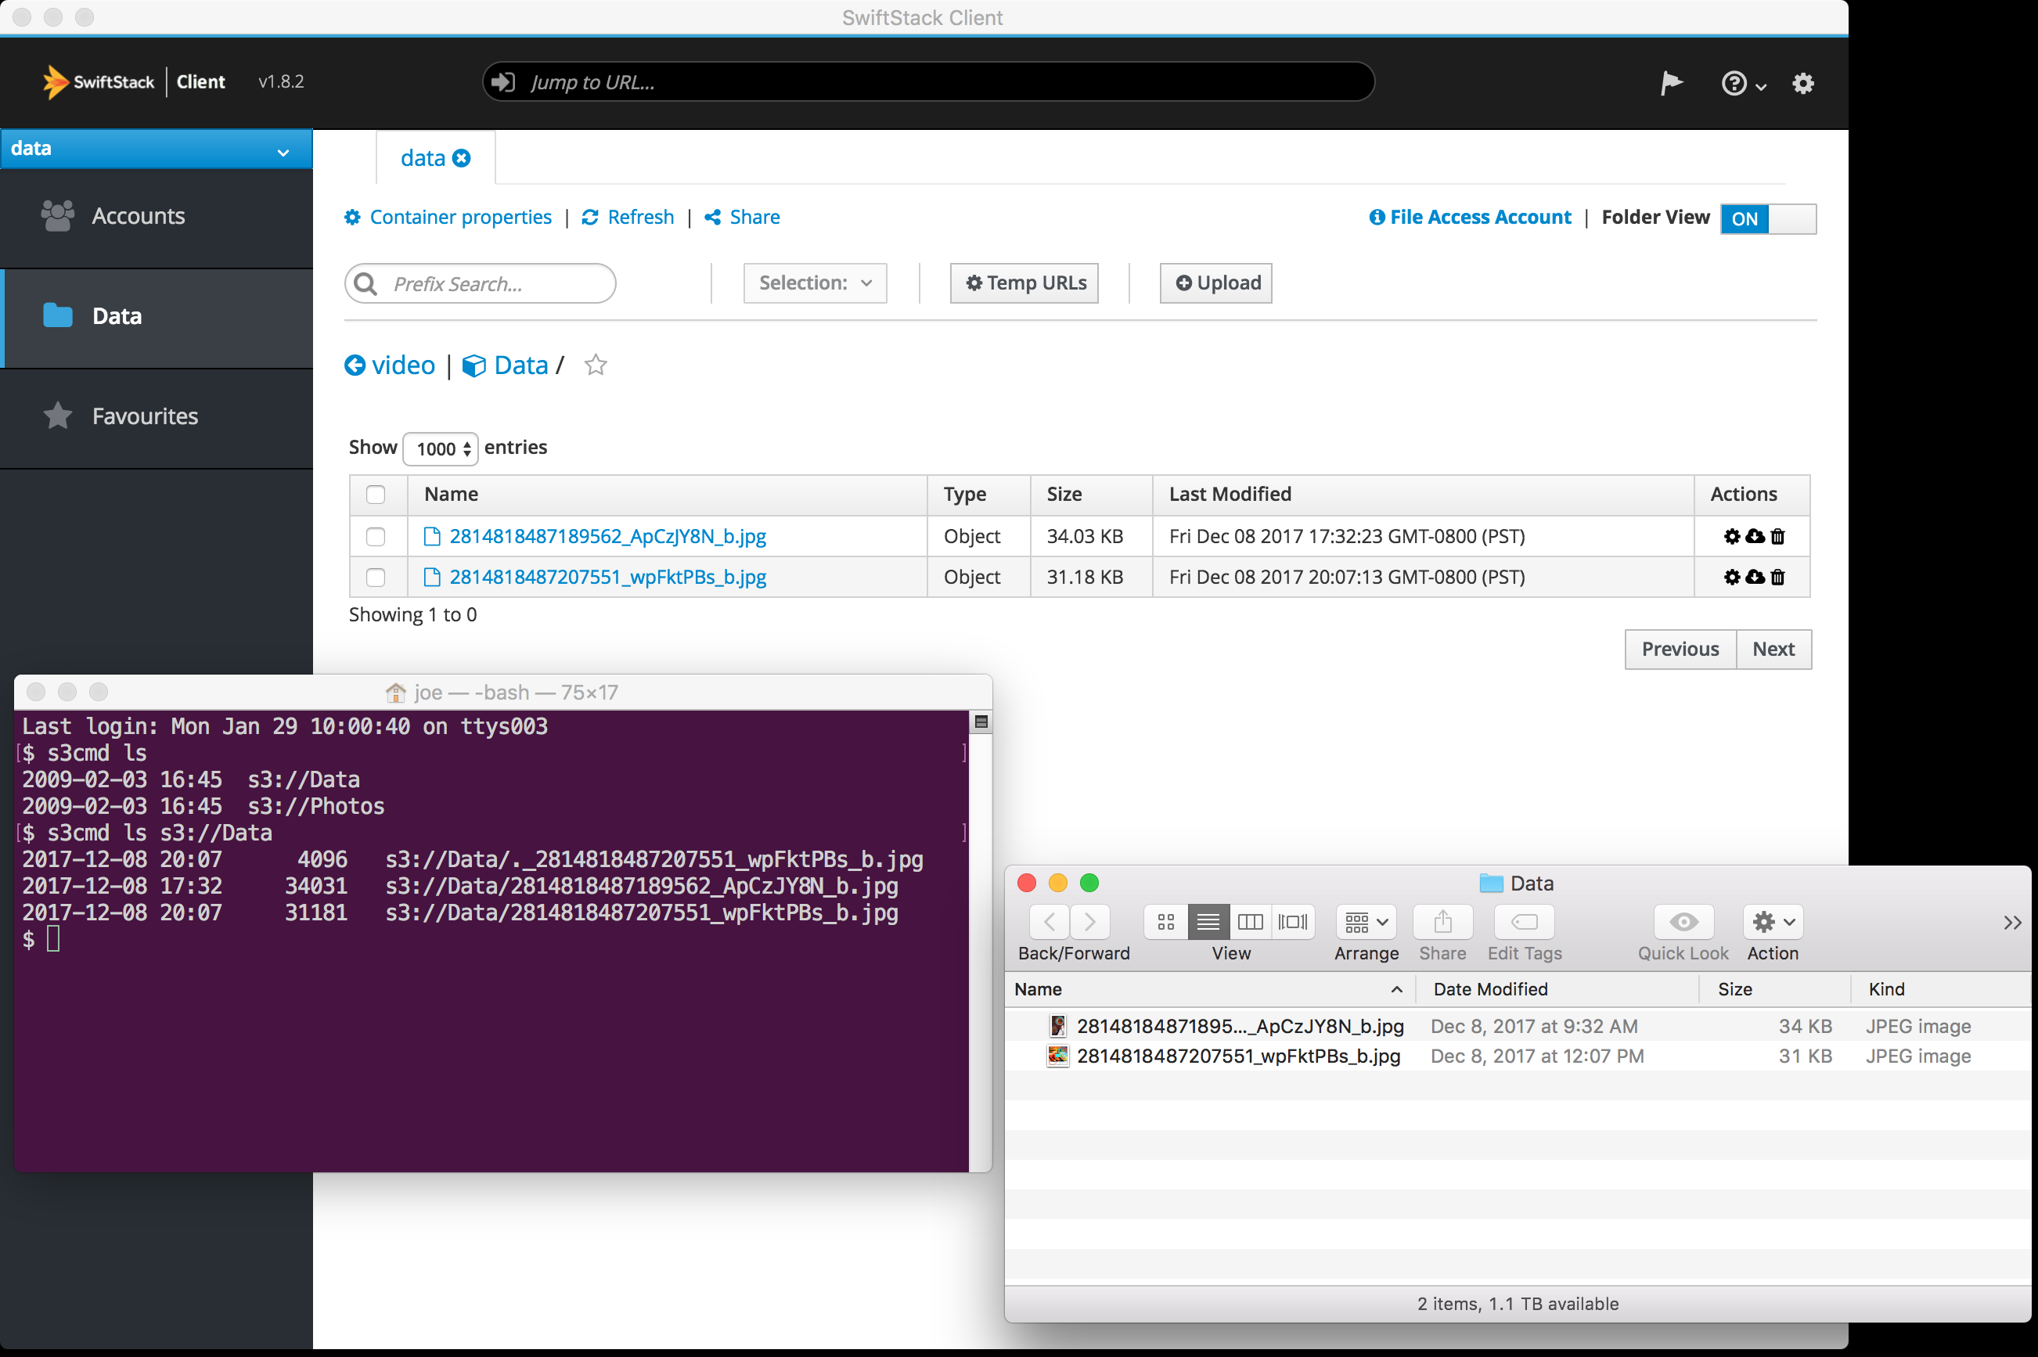
Task: Click the Upload button
Action: pos(1216,283)
